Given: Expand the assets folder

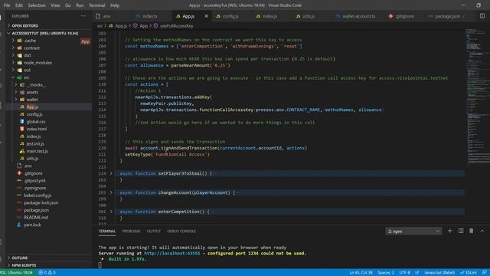Looking at the screenshot, I should pos(32,92).
